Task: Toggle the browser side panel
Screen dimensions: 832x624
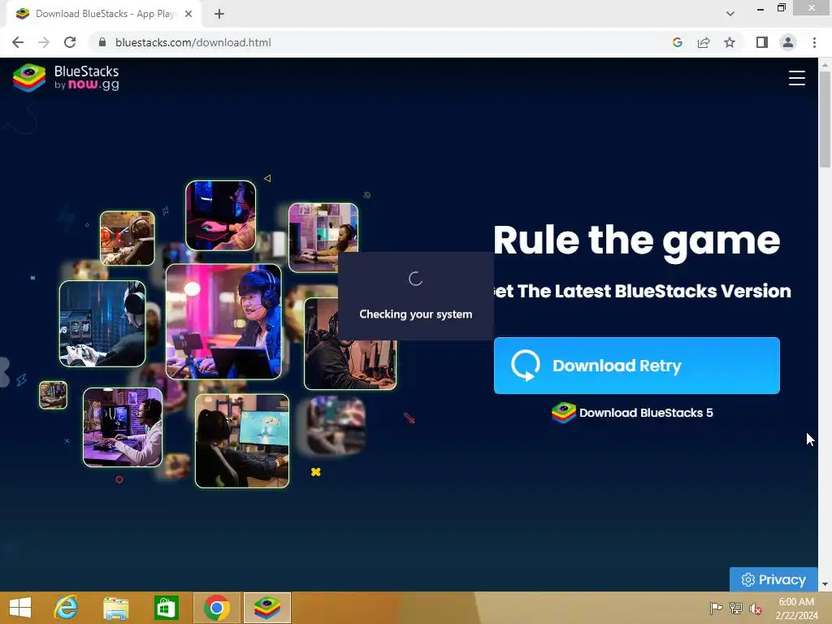Action: tap(762, 42)
